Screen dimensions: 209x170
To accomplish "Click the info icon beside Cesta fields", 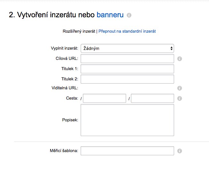I will pyautogui.click(x=180, y=98).
